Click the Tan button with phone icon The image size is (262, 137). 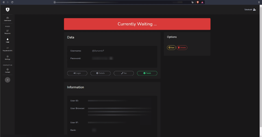123,73
